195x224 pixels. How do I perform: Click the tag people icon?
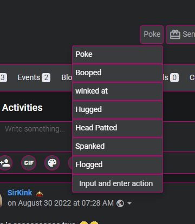pyautogui.click(x=5, y=163)
